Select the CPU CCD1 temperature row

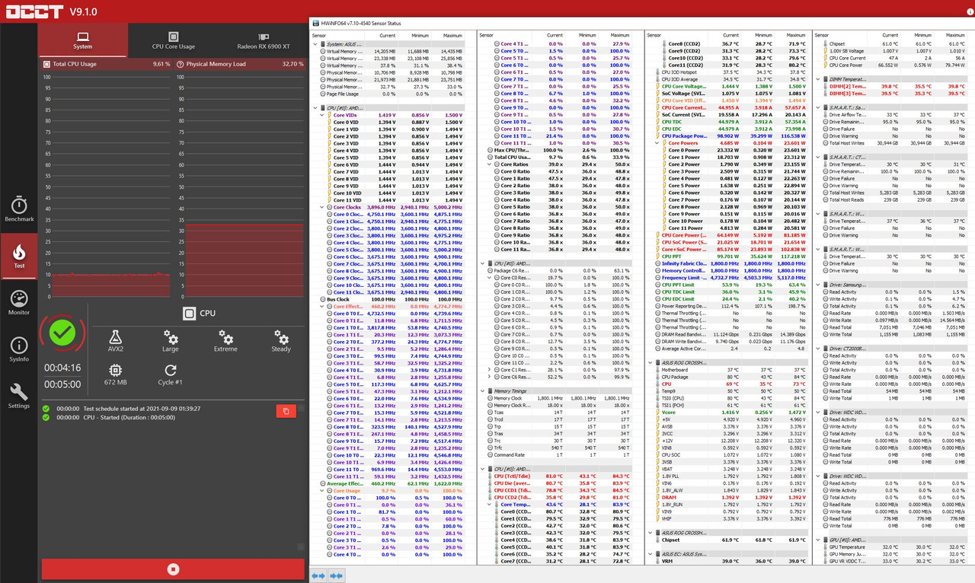[558, 490]
